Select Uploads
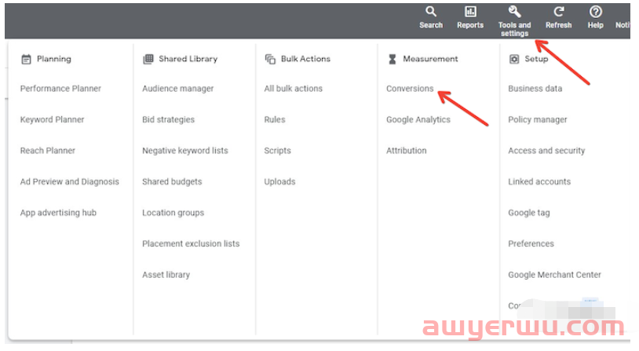 click(x=279, y=181)
